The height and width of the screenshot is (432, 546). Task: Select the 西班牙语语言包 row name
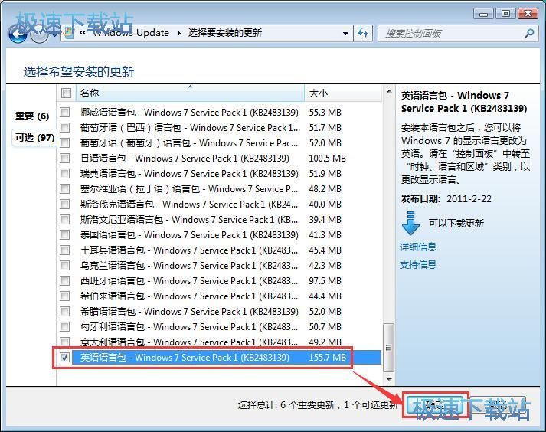pos(189,281)
